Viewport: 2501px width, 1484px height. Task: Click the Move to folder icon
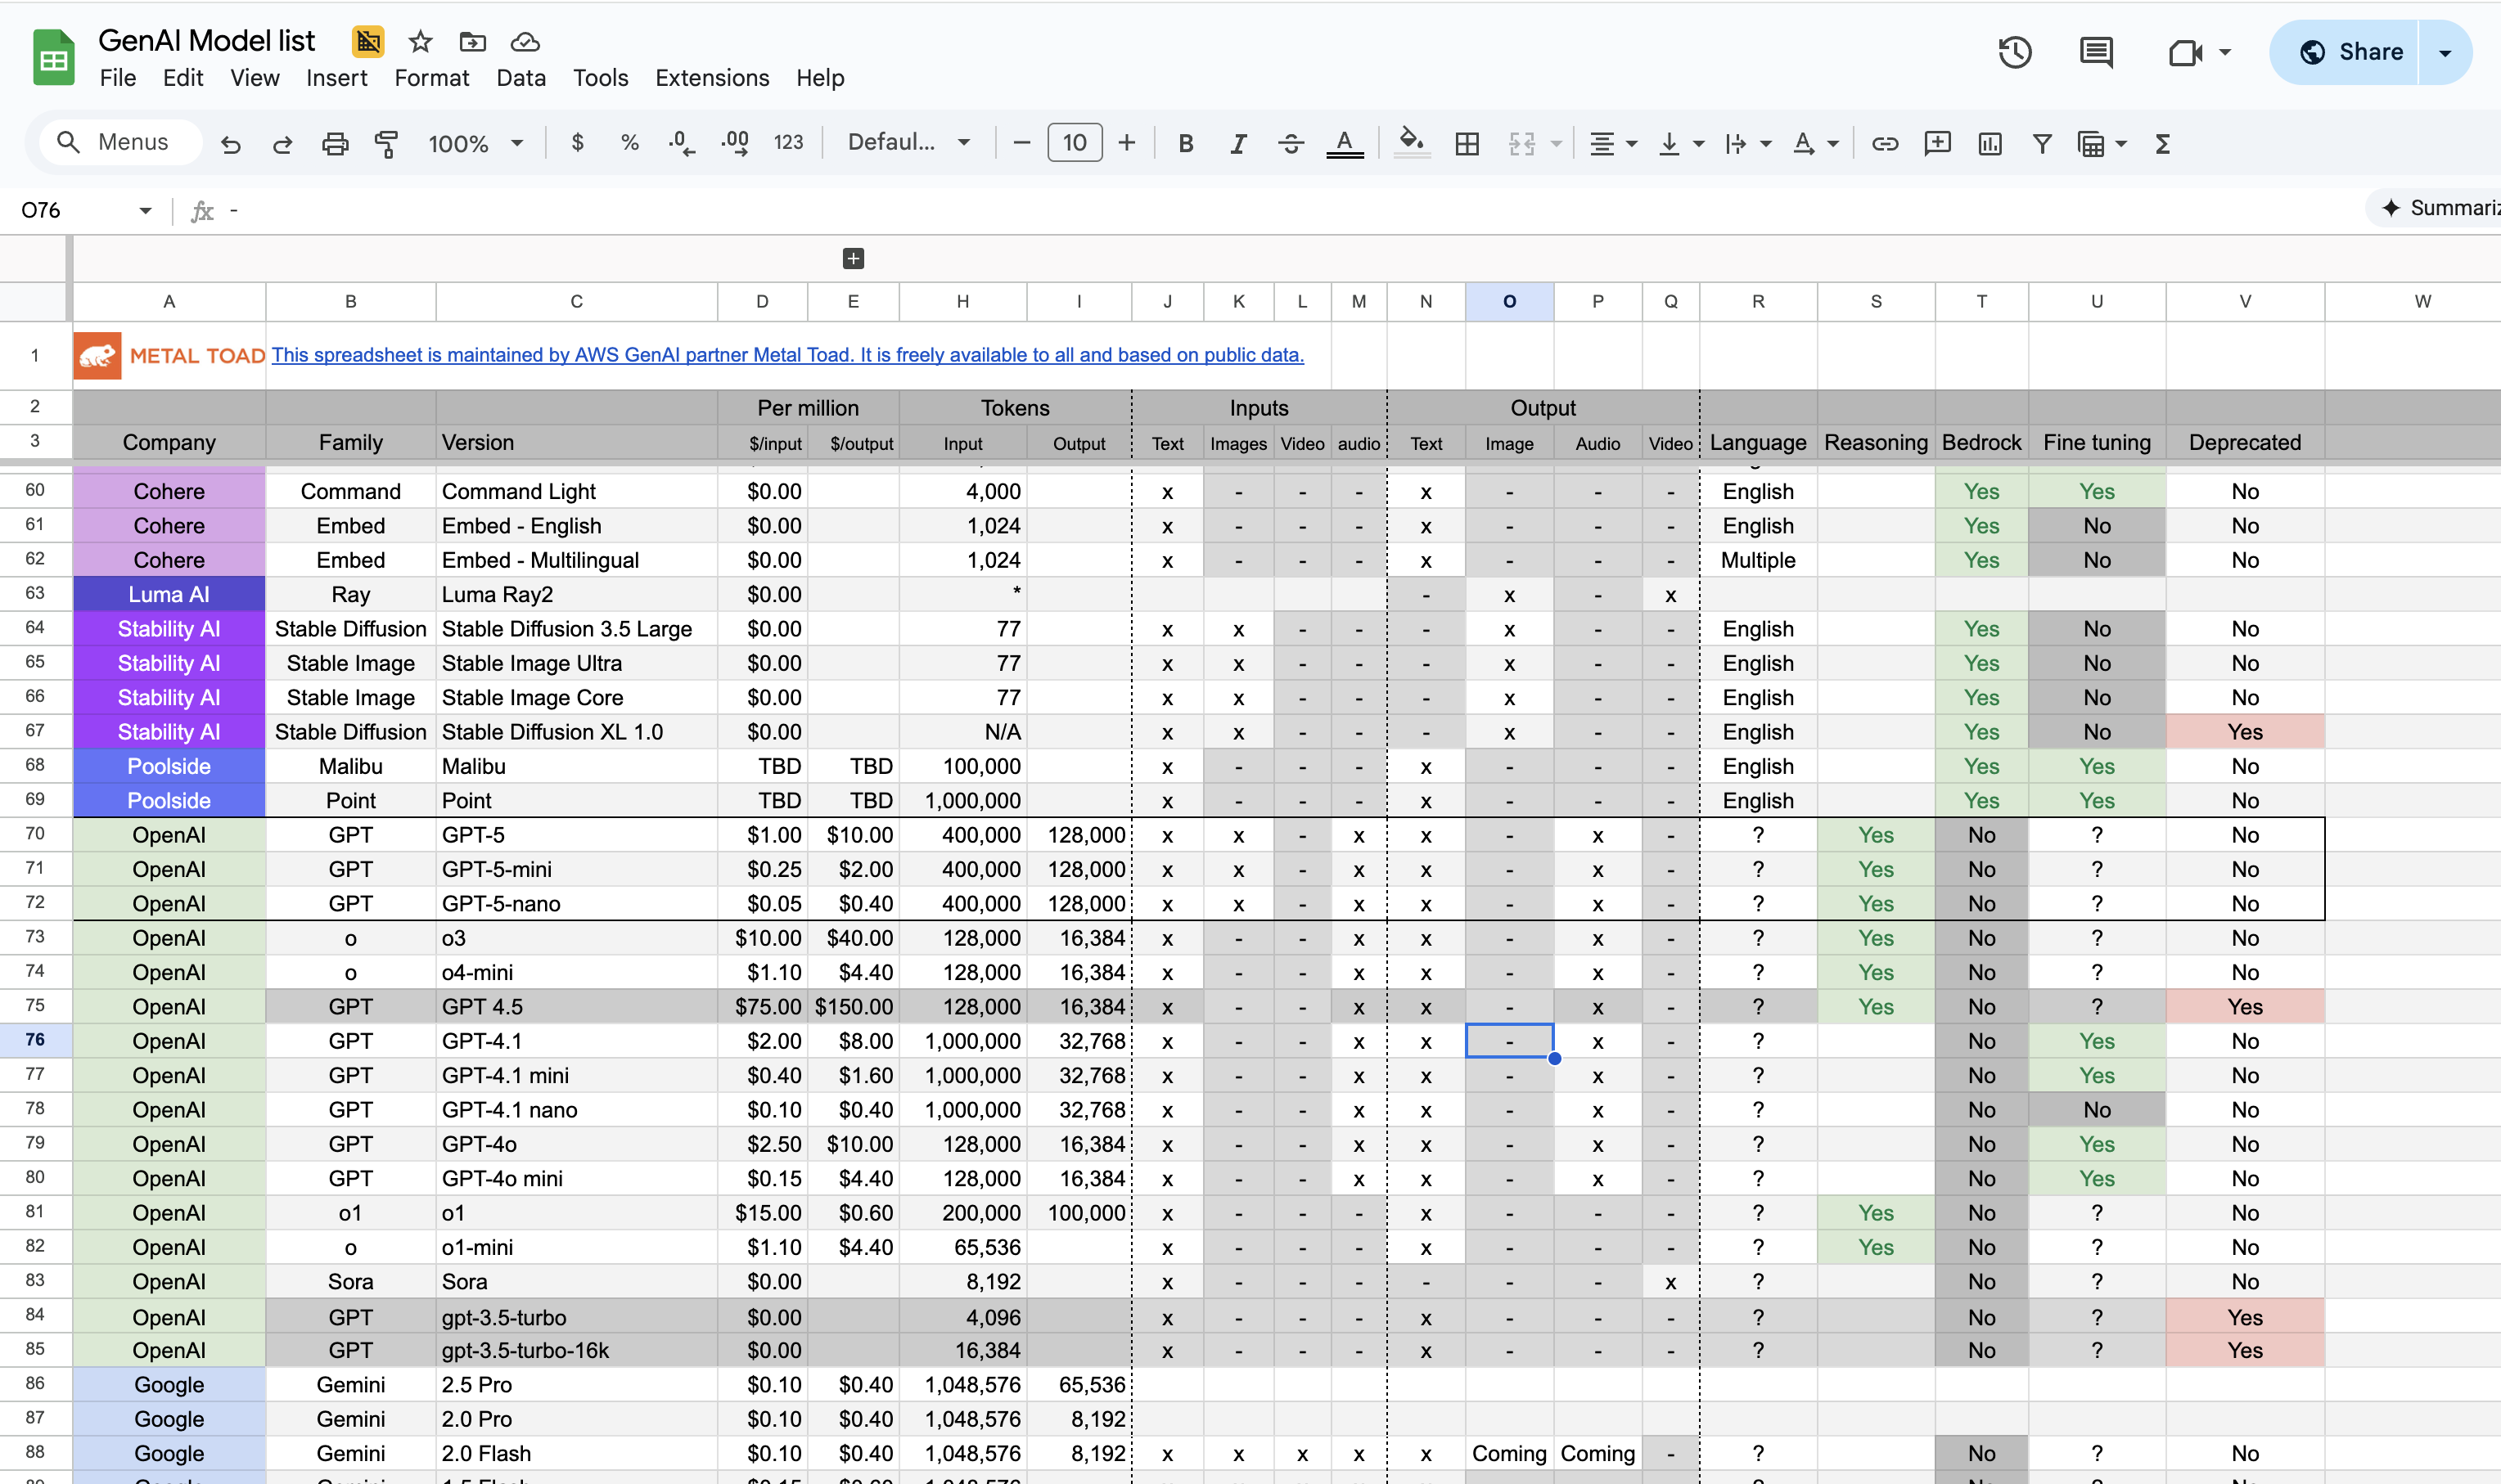pyautogui.click(x=472, y=42)
